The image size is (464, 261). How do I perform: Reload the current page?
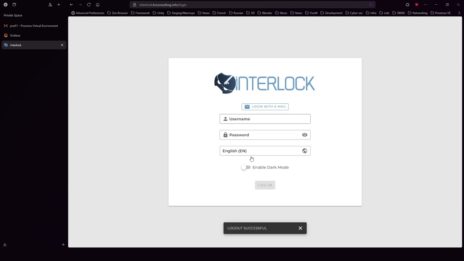(89, 5)
